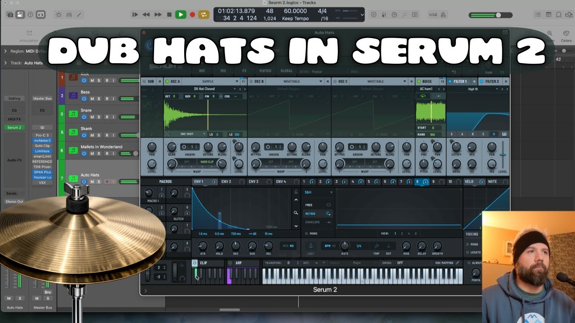575x323 pixels.
Task: Click the filter CUTOFF knob
Action: 456,147
